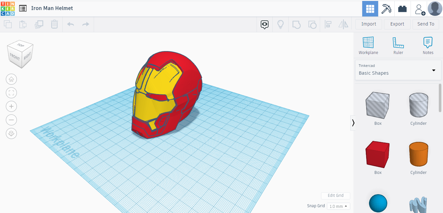Open the designs list icon

coord(23,8)
